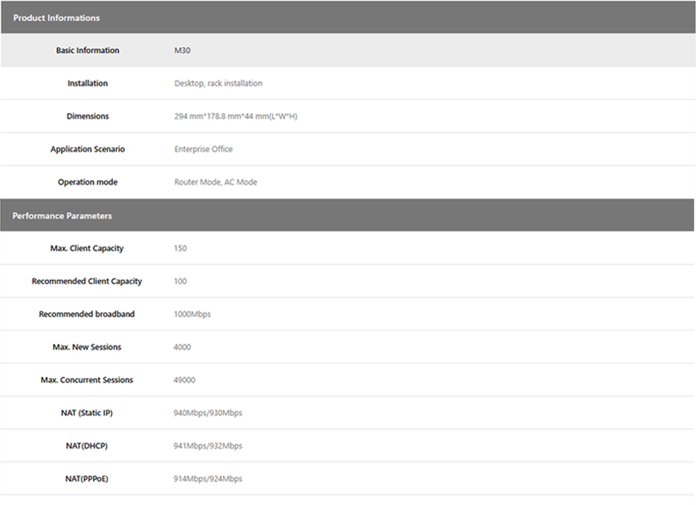
Task: Click the 914Mbps/924Mbps NAT(PPPoE) value
Action: tap(208, 479)
